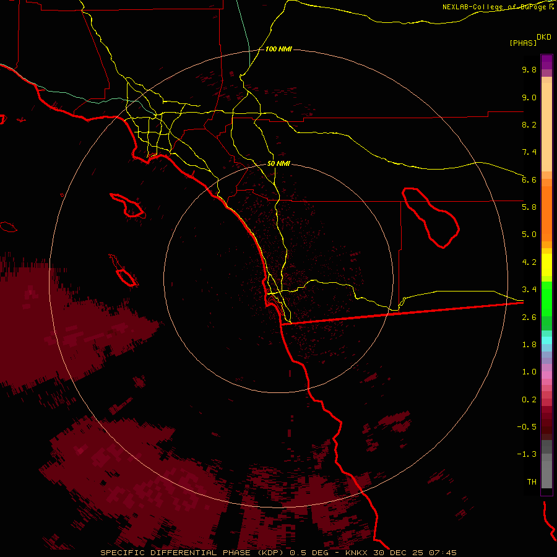Viewport: 557px width, 557px height.
Task: Click the 100 NMI range ring label
Action: [278, 49]
